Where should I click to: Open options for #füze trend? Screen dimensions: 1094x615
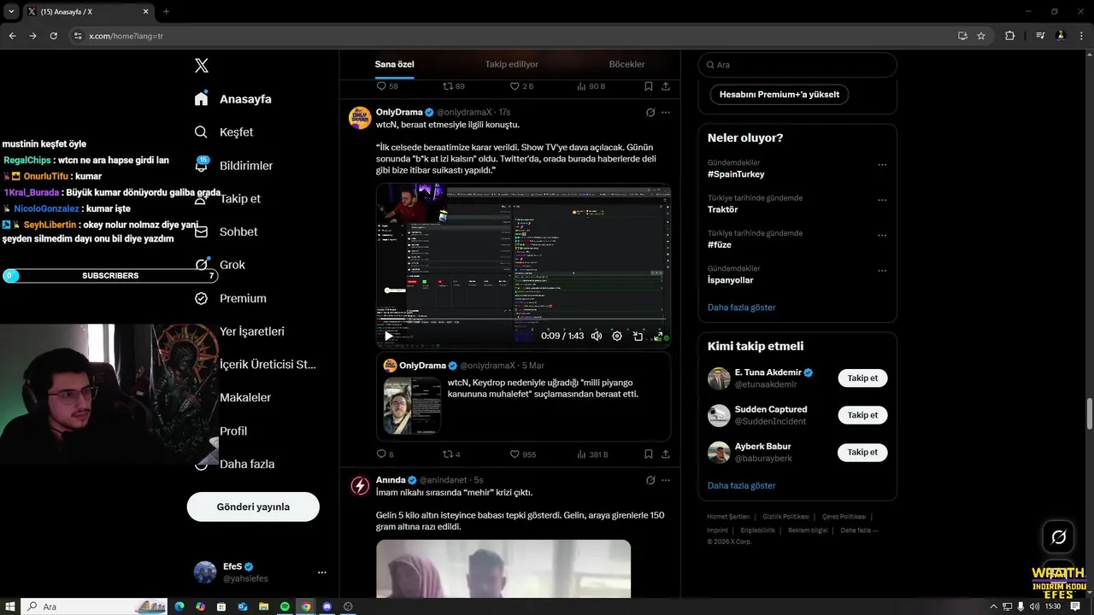[882, 236]
